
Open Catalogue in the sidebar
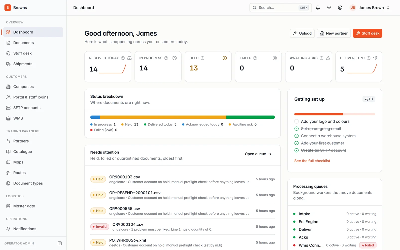33,151
